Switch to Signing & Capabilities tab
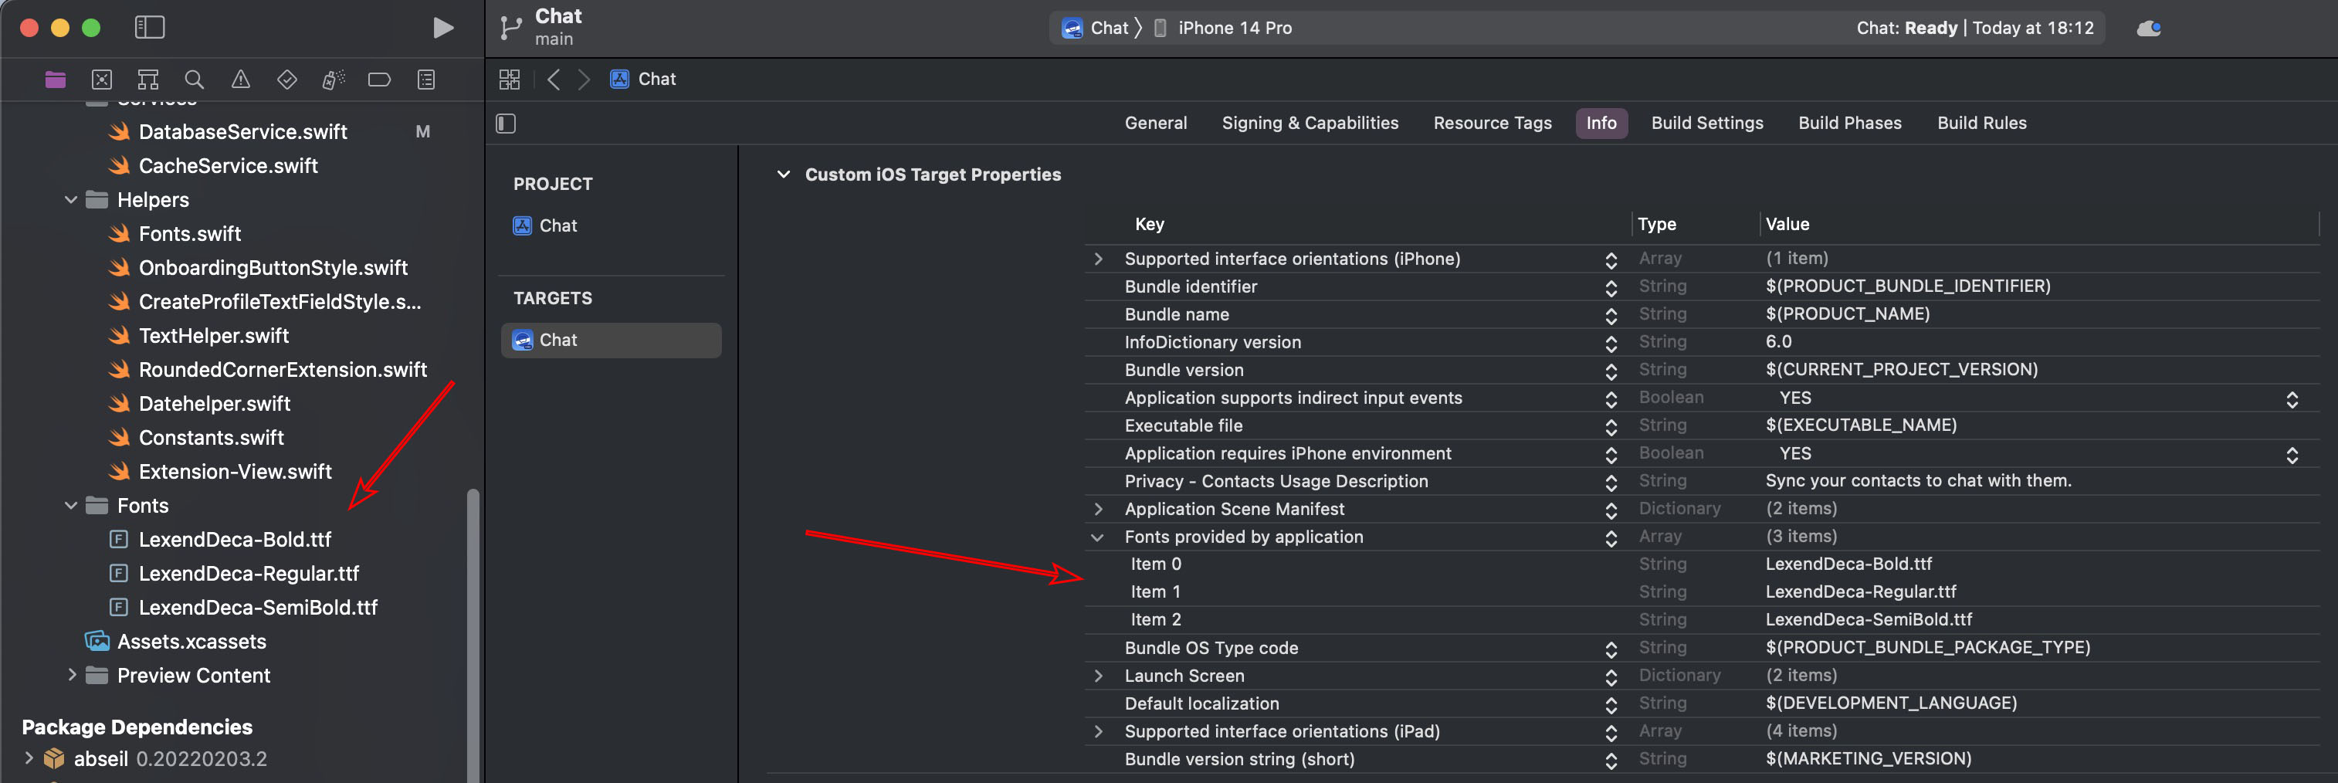The width and height of the screenshot is (2338, 783). (x=1310, y=124)
